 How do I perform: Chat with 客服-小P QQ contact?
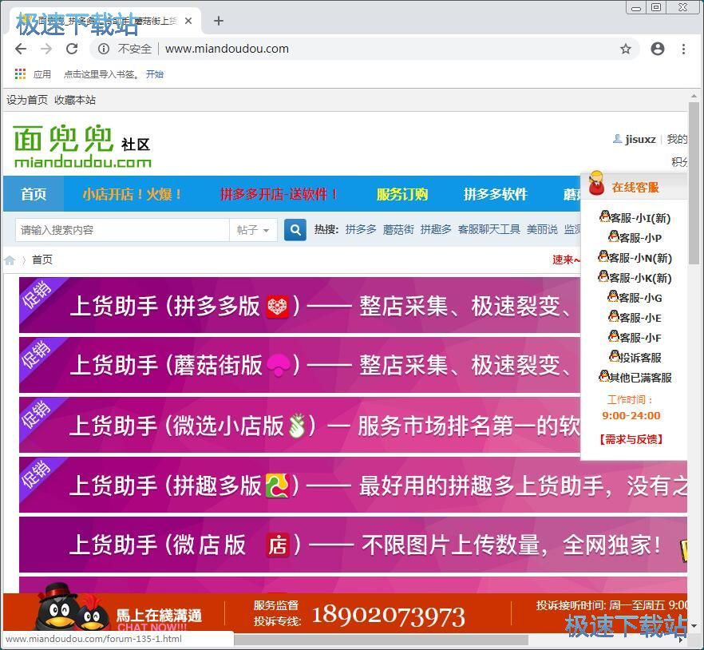pos(635,236)
